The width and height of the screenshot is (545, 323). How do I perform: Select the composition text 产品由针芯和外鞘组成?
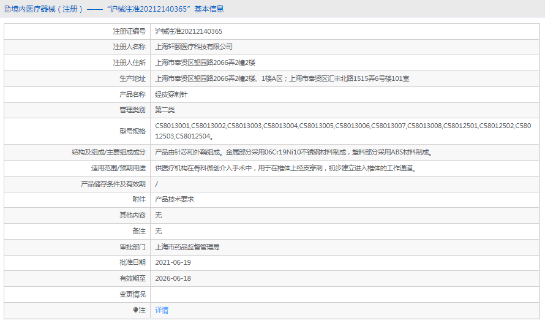click(188, 152)
